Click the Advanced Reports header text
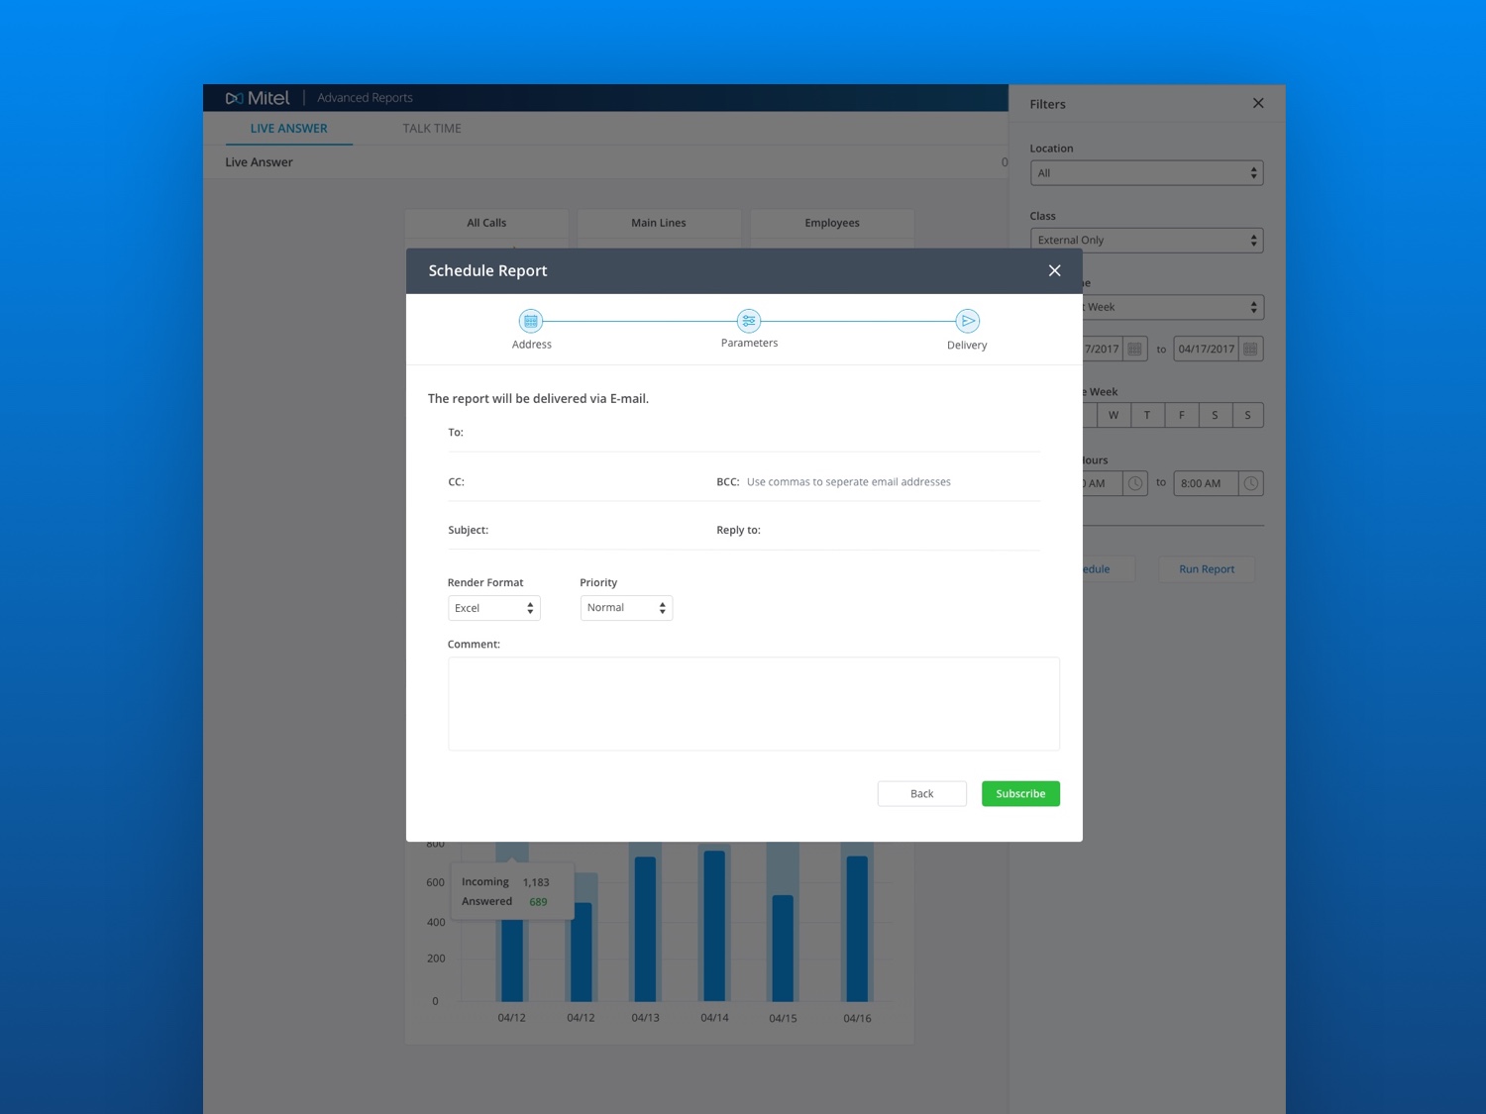Image resolution: width=1486 pixels, height=1114 pixels. [365, 98]
